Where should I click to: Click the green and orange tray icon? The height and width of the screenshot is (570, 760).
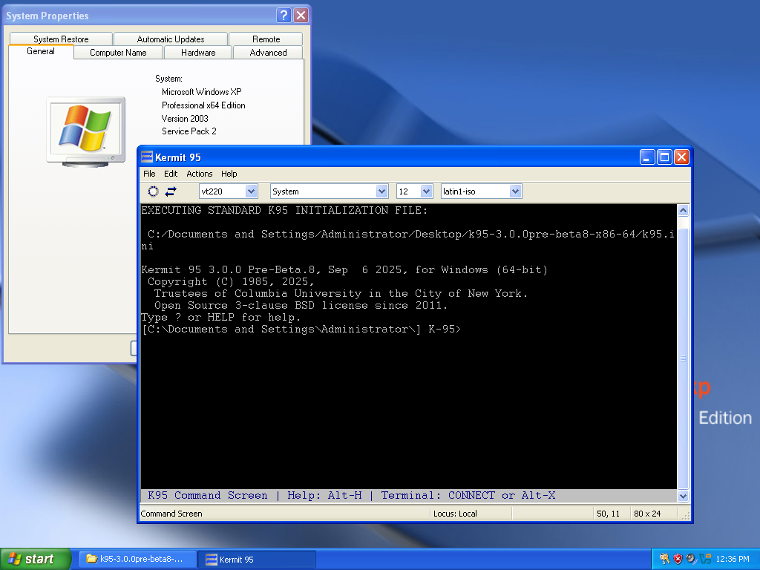coord(705,559)
